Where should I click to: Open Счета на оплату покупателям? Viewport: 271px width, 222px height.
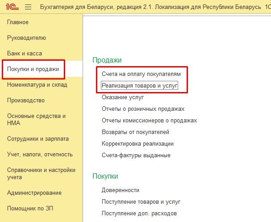pos(141,74)
